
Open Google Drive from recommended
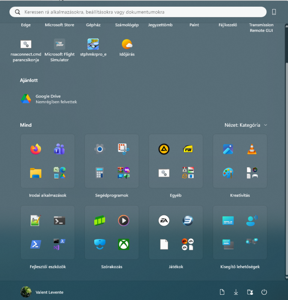[48, 99]
